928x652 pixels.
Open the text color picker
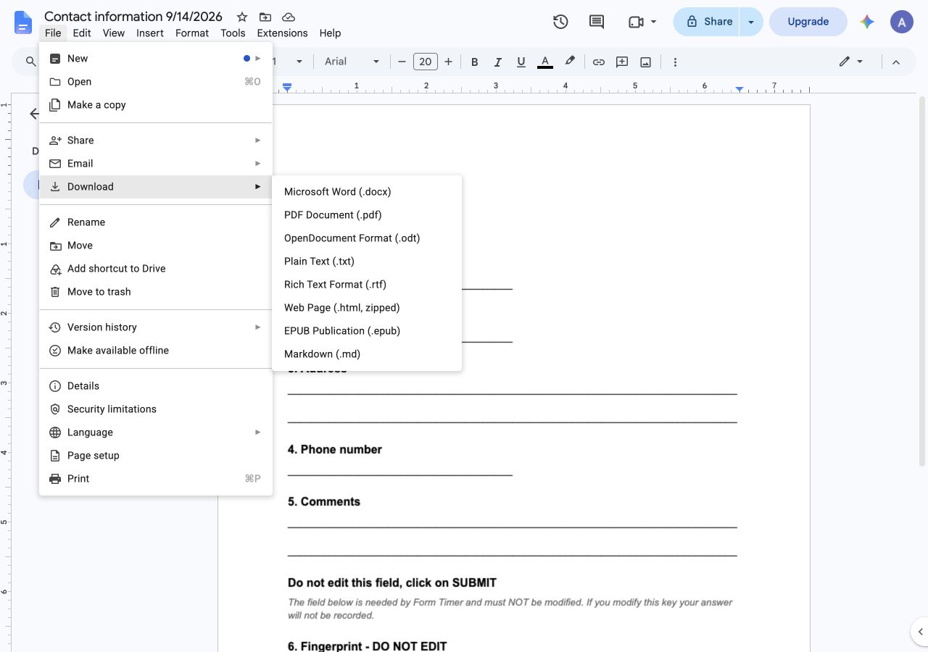pos(545,62)
